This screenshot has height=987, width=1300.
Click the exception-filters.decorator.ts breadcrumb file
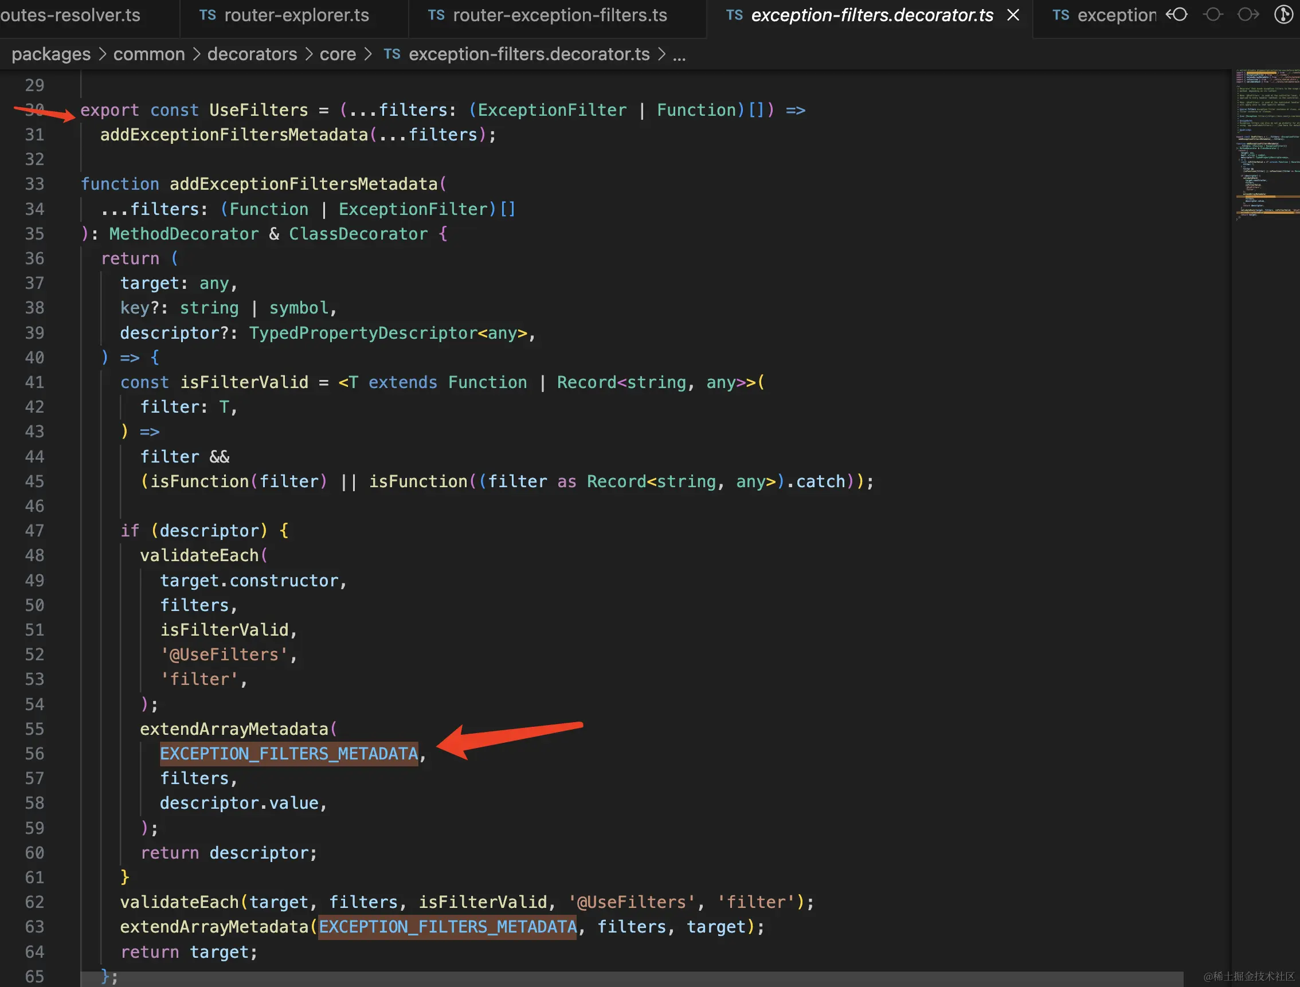pyautogui.click(x=529, y=54)
